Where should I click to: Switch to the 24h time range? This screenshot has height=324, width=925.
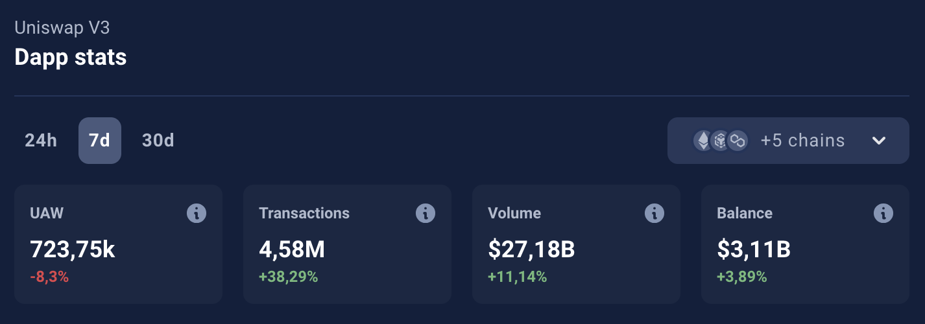[x=41, y=141]
